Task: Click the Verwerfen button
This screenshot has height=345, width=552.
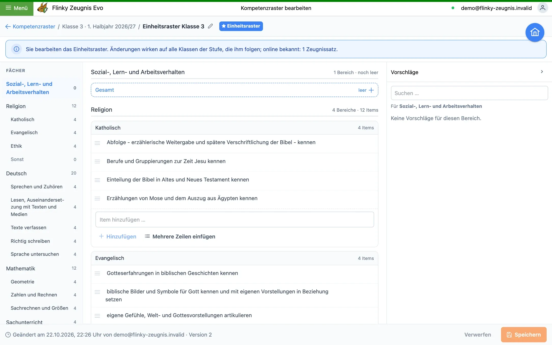Action: 477,335
